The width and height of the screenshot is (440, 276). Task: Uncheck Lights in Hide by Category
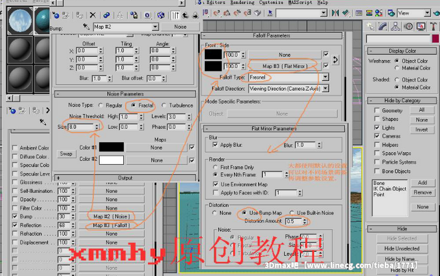pos(377,128)
